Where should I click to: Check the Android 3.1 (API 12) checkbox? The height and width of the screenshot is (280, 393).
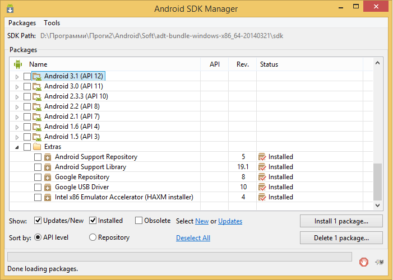(x=27, y=76)
